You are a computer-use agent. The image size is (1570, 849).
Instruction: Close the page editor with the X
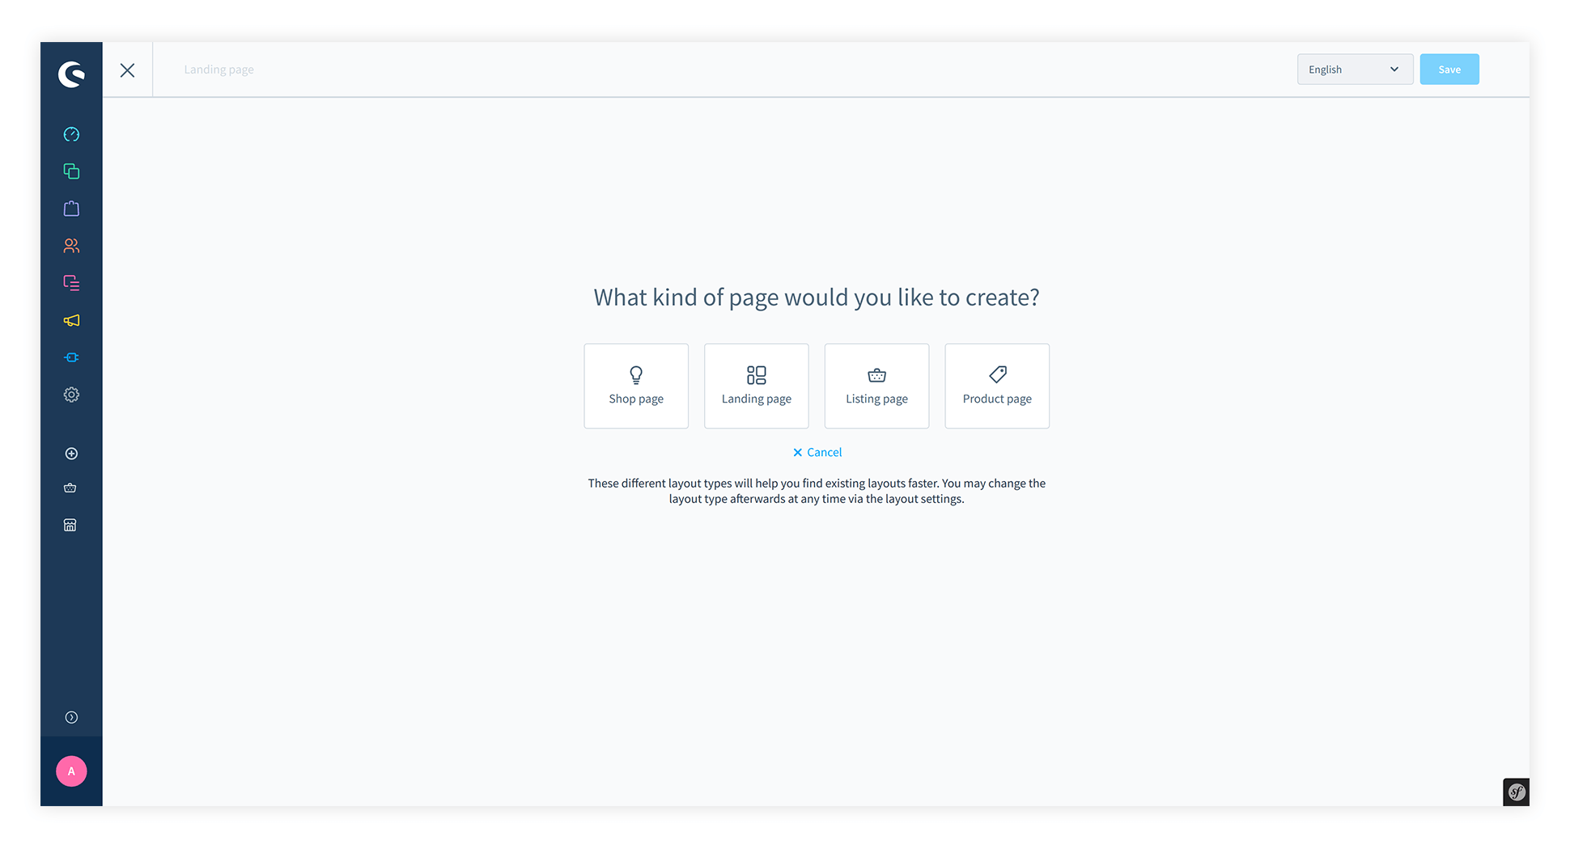127,70
